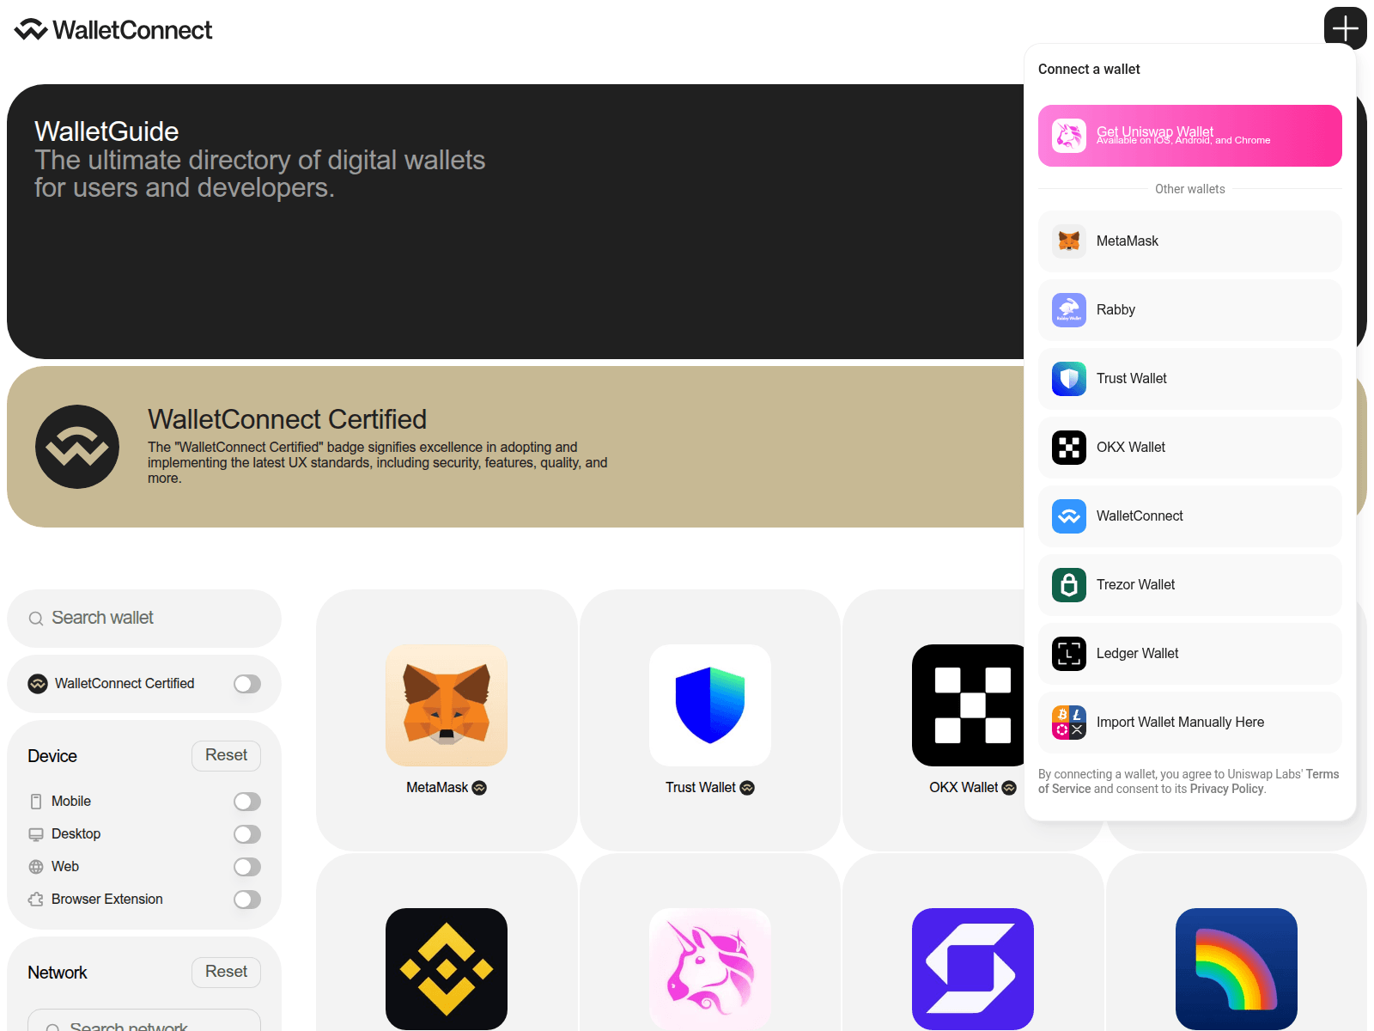Click the Trezor Wallet lock icon
The image size is (1374, 1031).
[1069, 585]
